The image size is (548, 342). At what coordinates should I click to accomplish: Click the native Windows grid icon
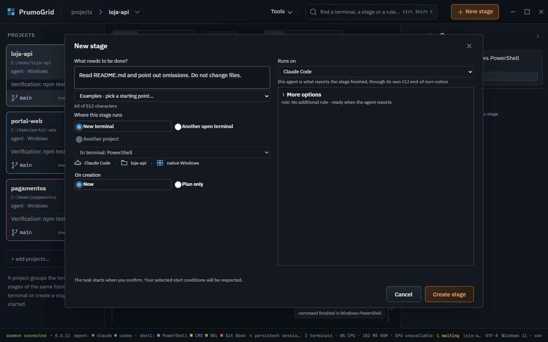pyautogui.click(x=160, y=163)
